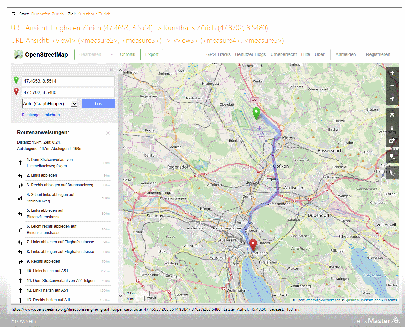Click the green start marker on the map
Viewport: 405px width, 327px height.
click(x=256, y=114)
